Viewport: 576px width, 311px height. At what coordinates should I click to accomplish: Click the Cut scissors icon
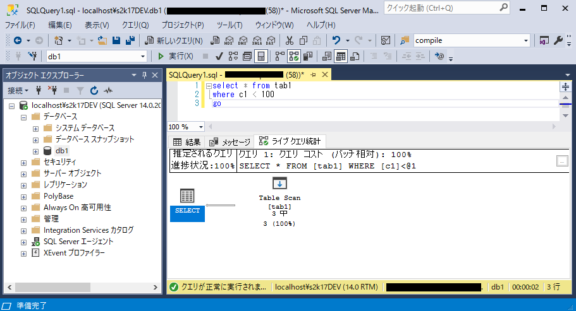(x=290, y=40)
